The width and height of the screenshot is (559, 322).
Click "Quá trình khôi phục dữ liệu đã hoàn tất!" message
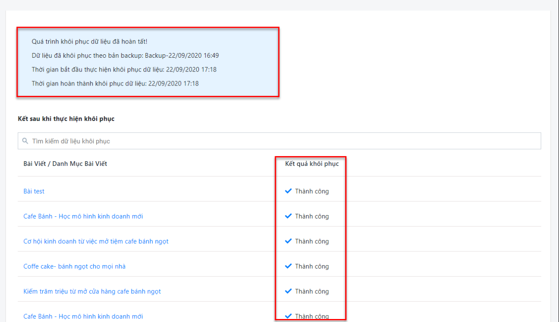(89, 41)
